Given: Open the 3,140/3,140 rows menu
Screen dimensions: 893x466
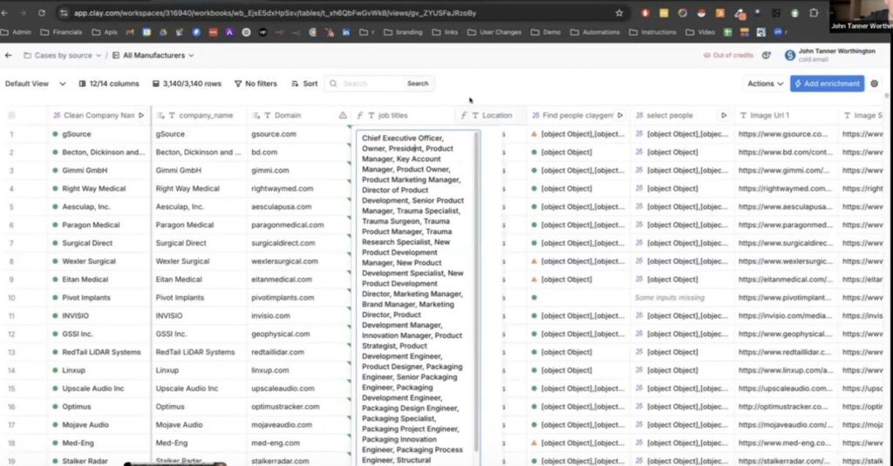Looking at the screenshot, I should point(187,84).
